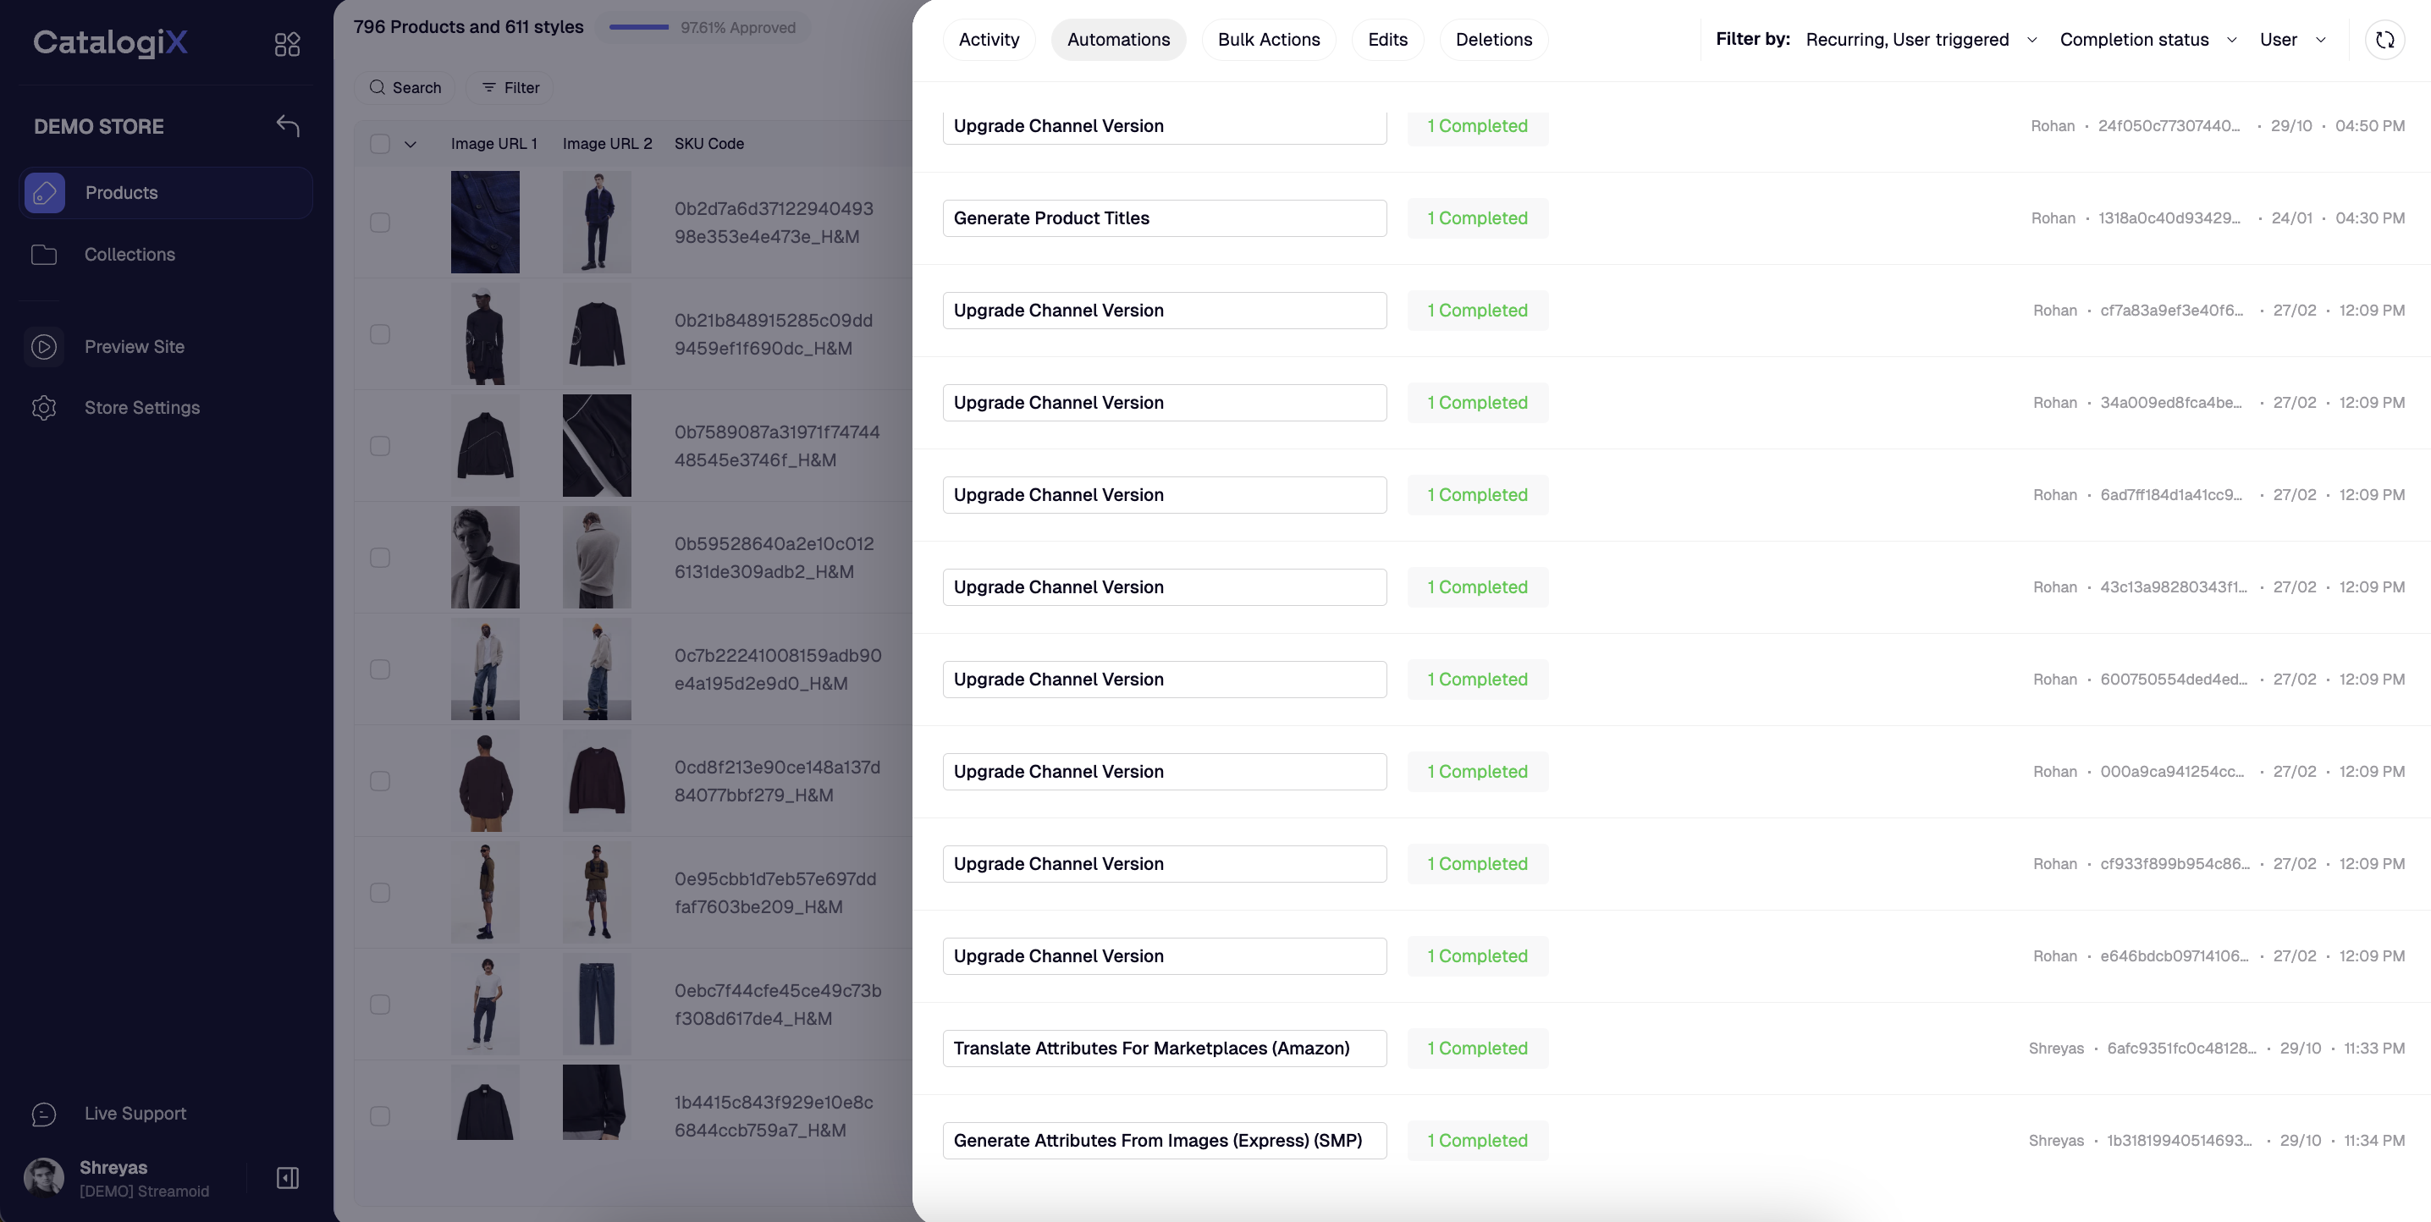Open Live Support chat
Image resolution: width=2431 pixels, height=1222 pixels.
pos(134,1114)
